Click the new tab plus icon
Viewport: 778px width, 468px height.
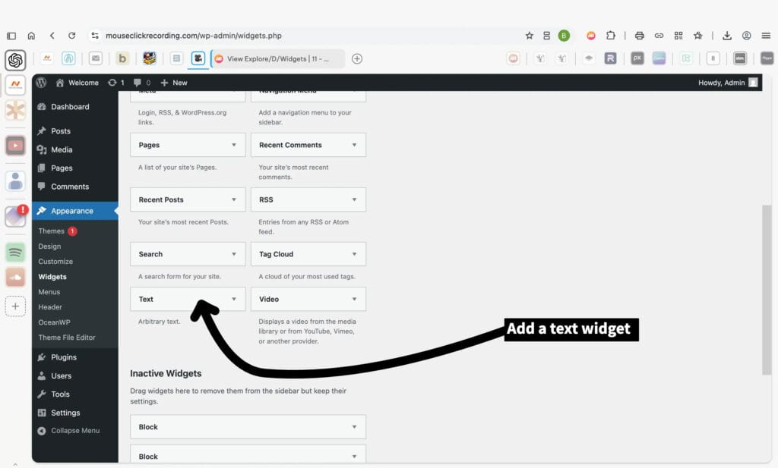coord(357,58)
